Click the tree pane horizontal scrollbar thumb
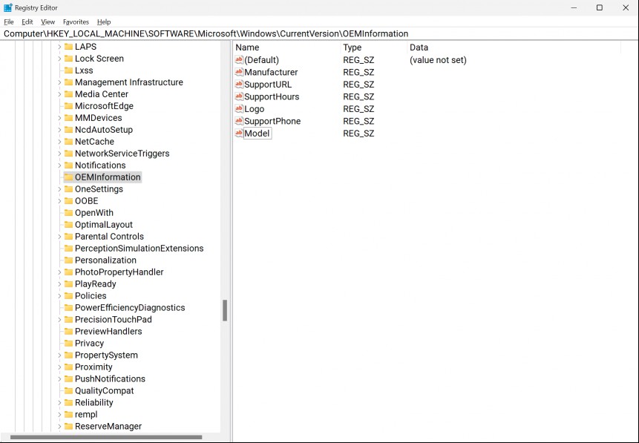Viewport: 639px width, 443px height. coord(106,437)
